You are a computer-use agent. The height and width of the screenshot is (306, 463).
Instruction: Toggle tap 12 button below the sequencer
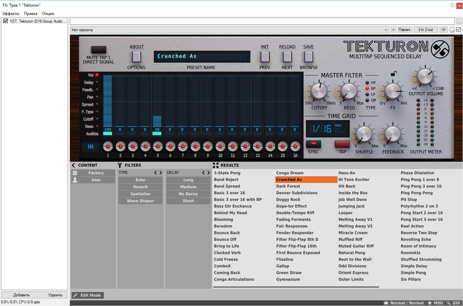pyautogui.click(x=245, y=146)
